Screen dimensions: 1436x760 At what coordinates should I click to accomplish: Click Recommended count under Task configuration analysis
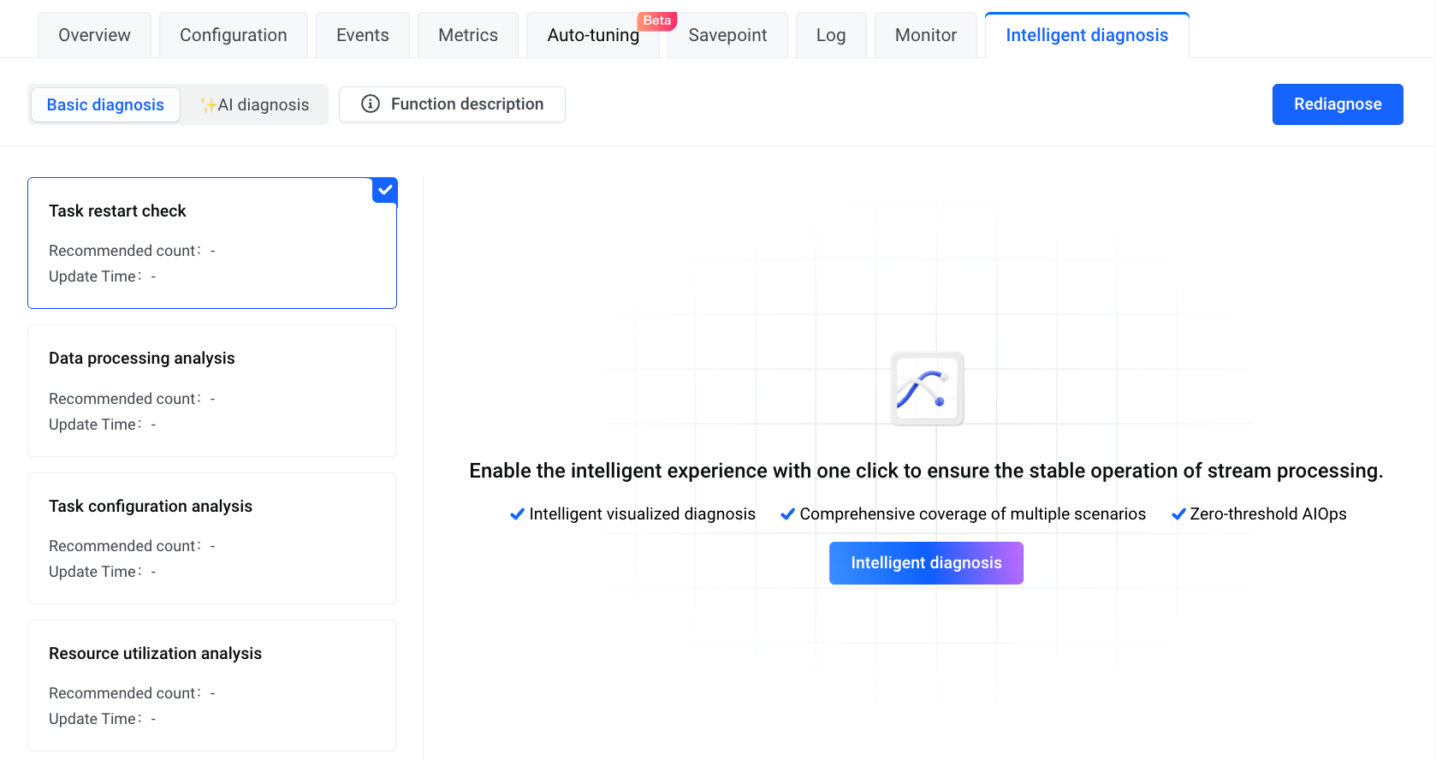tap(132, 546)
